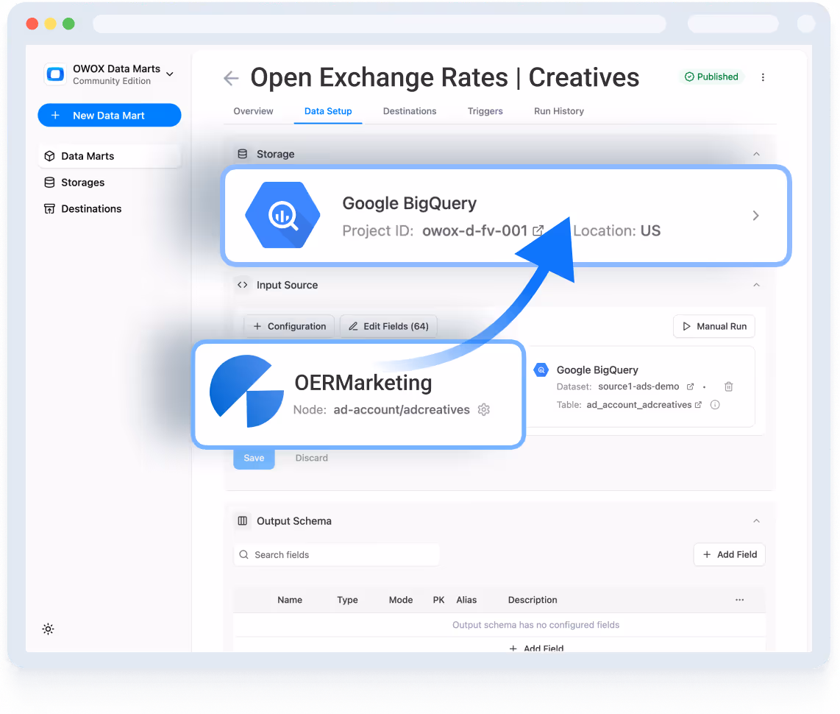Click the Storages database icon in sidebar

(x=50, y=183)
